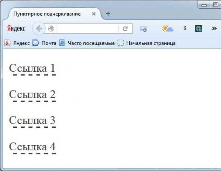
Task: Focus the address bar field
Action: tap(88, 29)
